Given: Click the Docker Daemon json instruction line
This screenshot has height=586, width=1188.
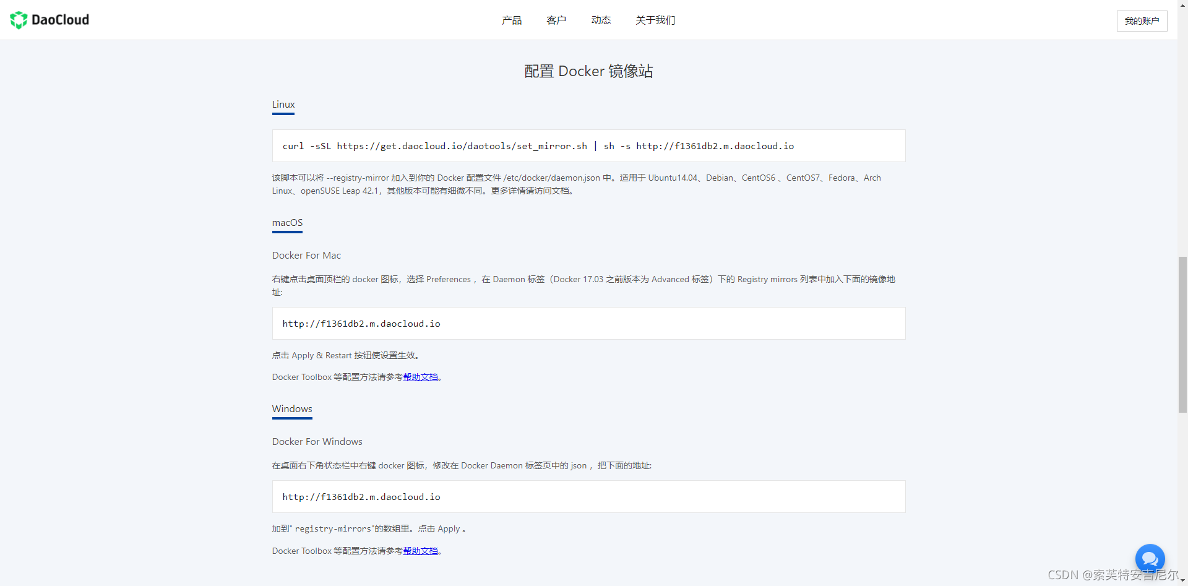Looking at the screenshot, I should (x=462, y=465).
